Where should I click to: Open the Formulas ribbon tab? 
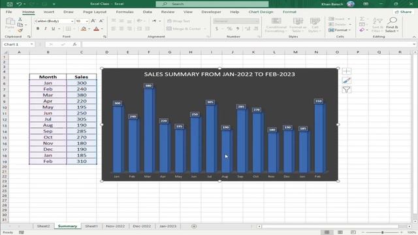click(125, 12)
